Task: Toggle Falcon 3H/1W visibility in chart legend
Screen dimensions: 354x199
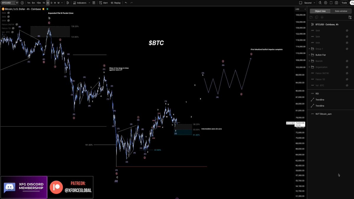Action: click(17, 24)
